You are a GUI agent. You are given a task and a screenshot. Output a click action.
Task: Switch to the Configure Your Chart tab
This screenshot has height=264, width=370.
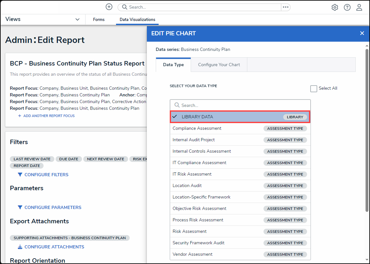point(219,65)
